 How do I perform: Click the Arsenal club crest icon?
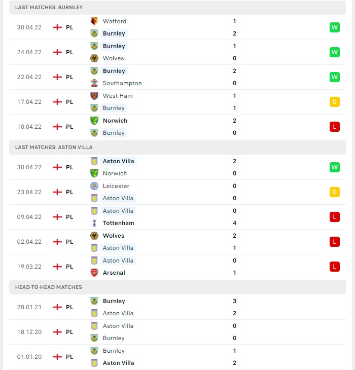click(x=94, y=273)
